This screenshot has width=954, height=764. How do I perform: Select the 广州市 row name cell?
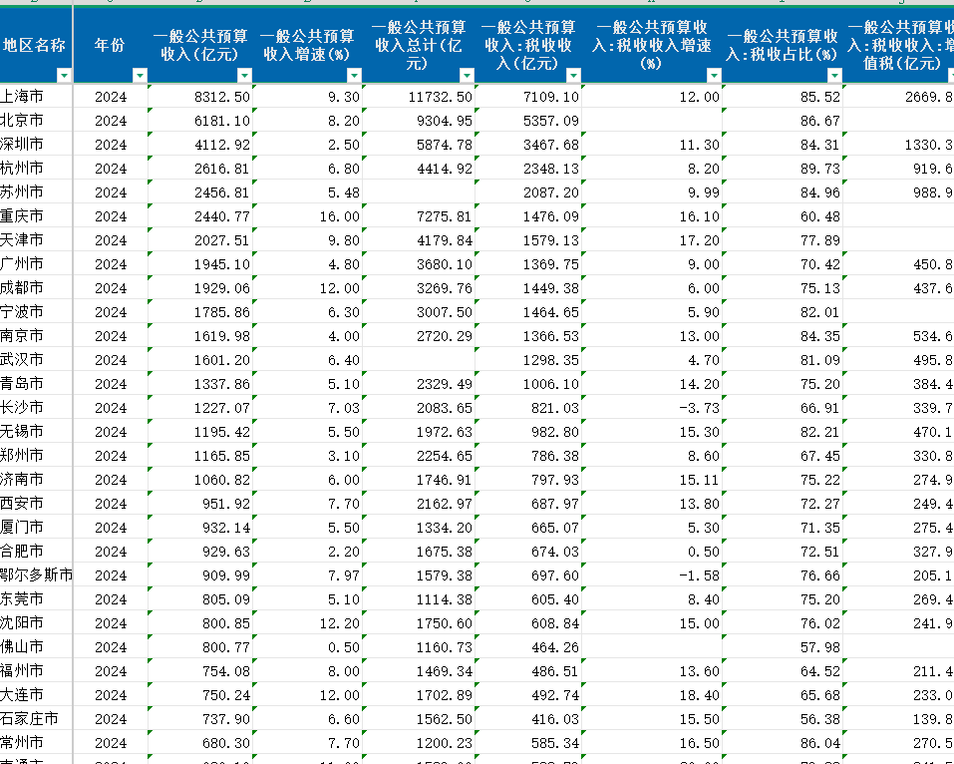click(x=36, y=263)
